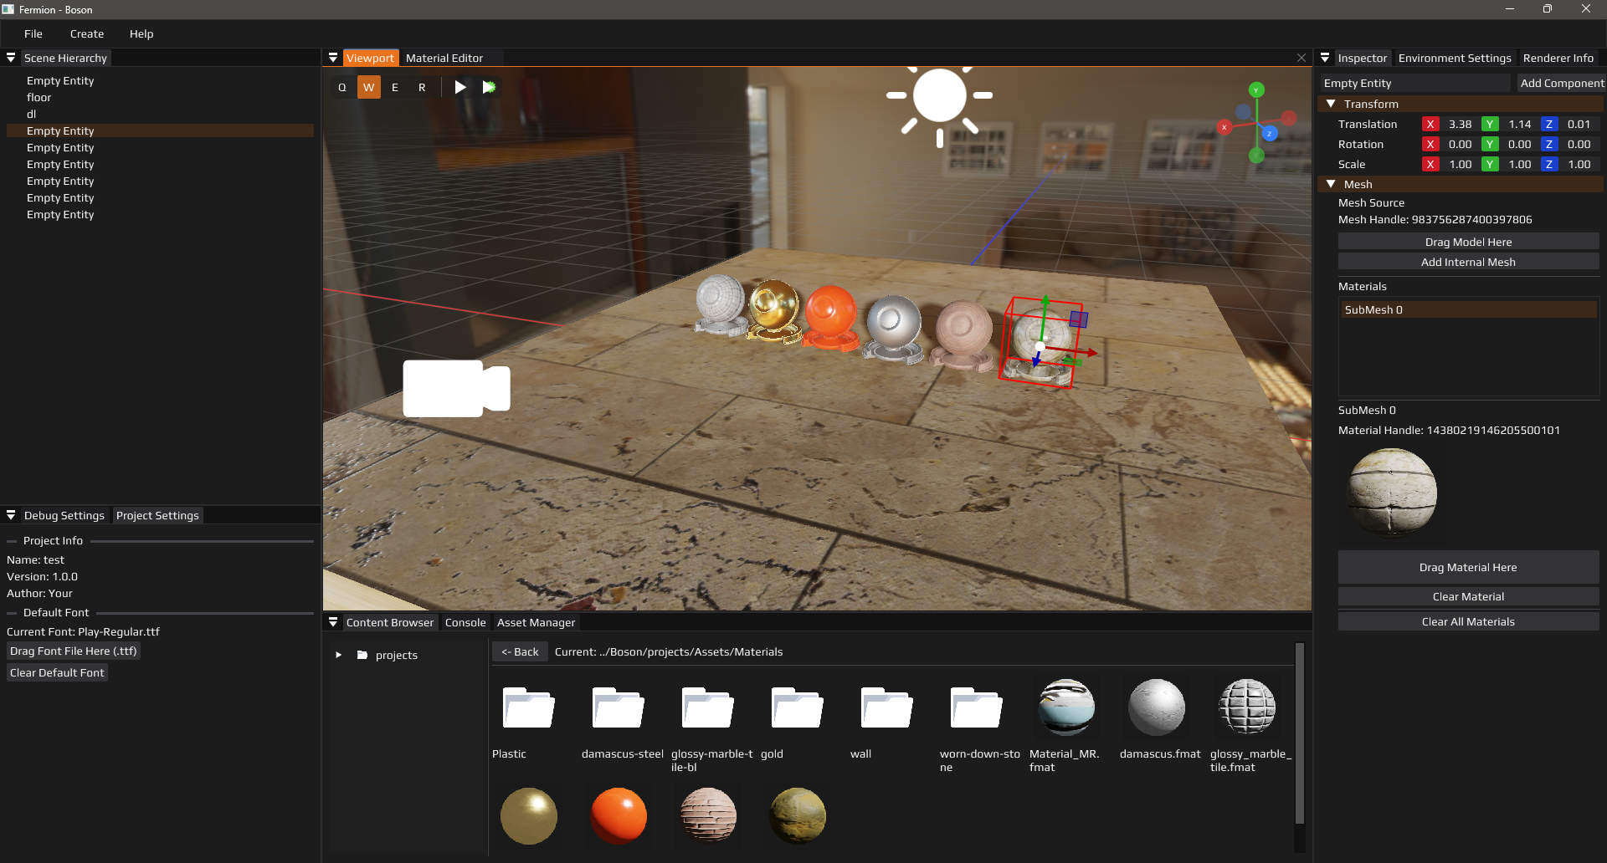Select the Q gizmo tool
This screenshot has height=863, width=1607.
tap(341, 87)
